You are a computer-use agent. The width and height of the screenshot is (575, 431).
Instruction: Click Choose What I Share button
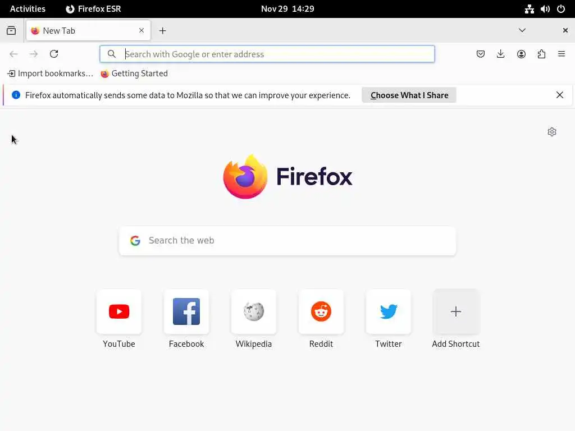[409, 95]
